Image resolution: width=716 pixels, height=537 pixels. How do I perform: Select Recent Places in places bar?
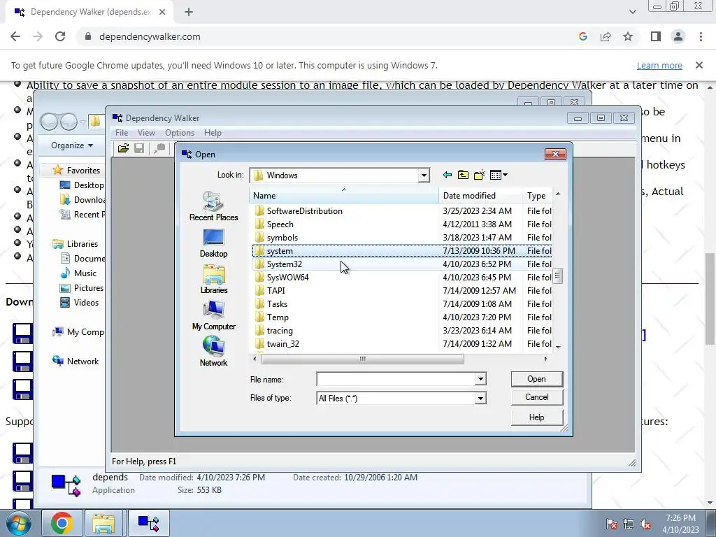click(x=213, y=206)
